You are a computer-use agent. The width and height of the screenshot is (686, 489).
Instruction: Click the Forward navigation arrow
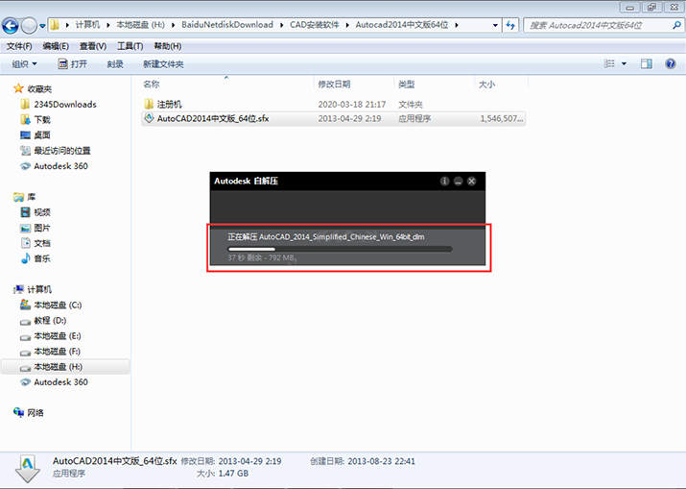[x=29, y=25]
